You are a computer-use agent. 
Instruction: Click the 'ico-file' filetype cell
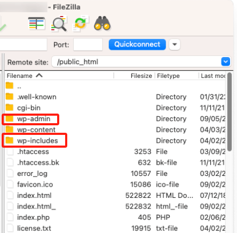[x=168, y=184]
